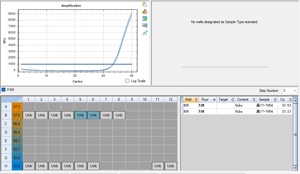
Task: Select well B1 Unk
Action: coord(29,115)
